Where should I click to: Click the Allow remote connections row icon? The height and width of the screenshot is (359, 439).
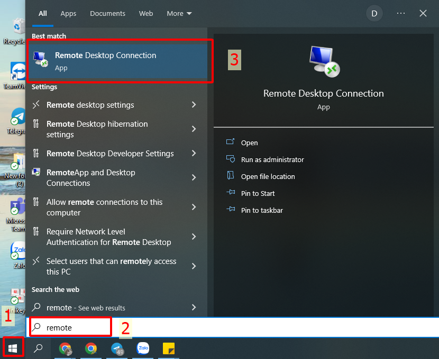pos(36,202)
